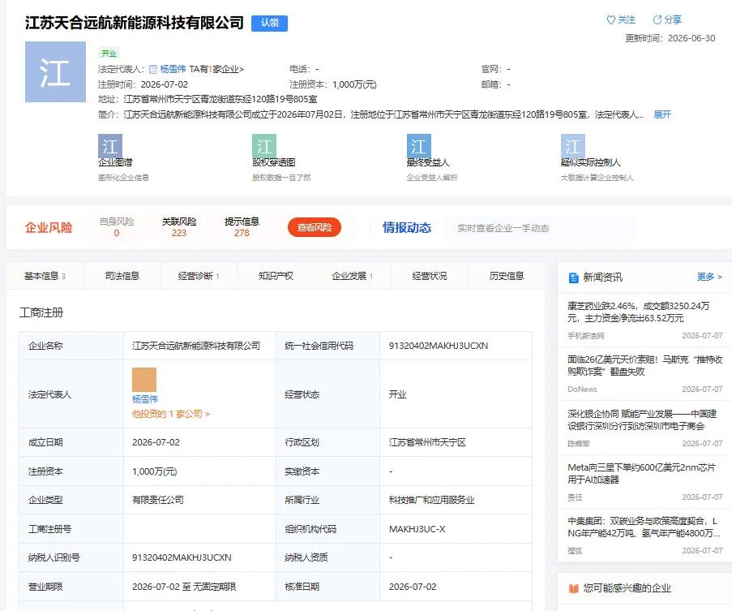This screenshot has width=732, height=611.
Task: Click the 企业风险 label
Action: click(x=49, y=227)
